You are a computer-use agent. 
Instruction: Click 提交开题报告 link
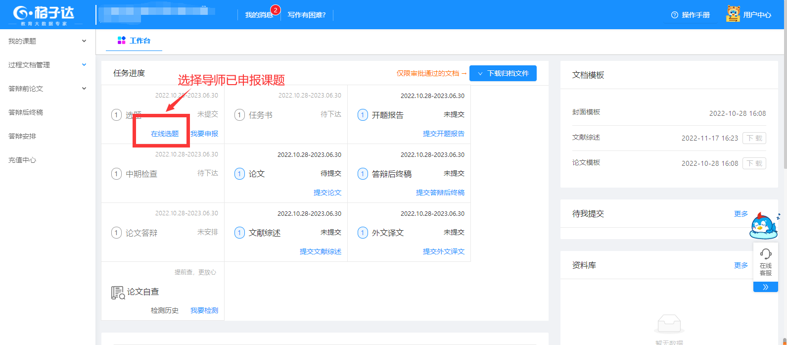[x=443, y=134]
